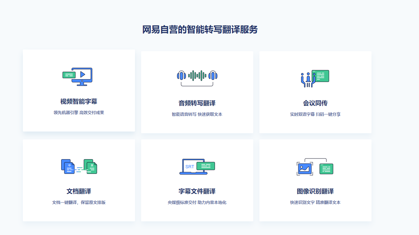Select the 会议同传 card title
419x235 pixels.
click(x=315, y=103)
